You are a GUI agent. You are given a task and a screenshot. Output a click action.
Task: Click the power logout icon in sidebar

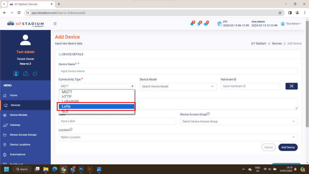(35, 73)
